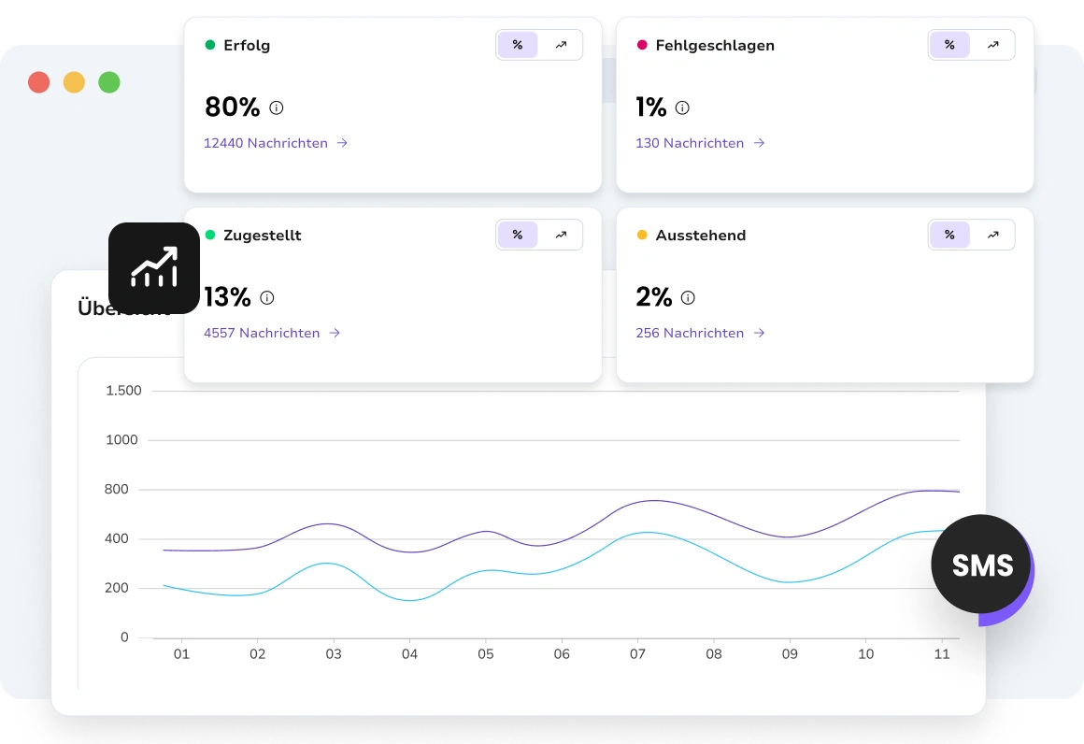Click the black analytics chart badge
The height and width of the screenshot is (744, 1084).
click(154, 268)
